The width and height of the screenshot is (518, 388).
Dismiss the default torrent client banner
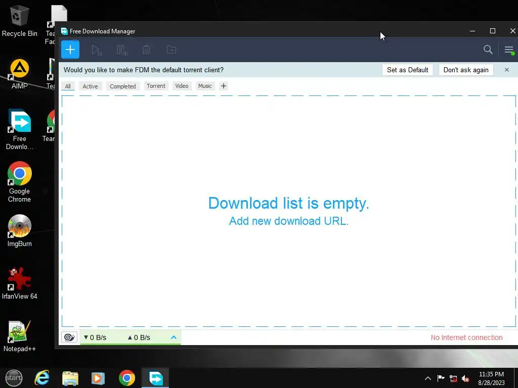tap(507, 70)
